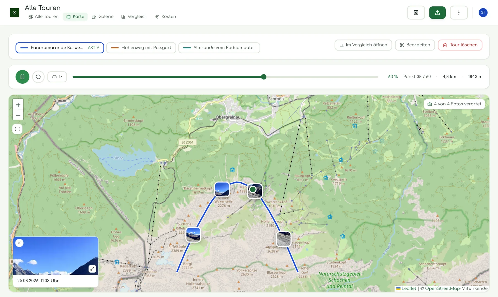The image size is (498, 297).
Task: Click the 63 % progress value
Action: [x=393, y=77]
